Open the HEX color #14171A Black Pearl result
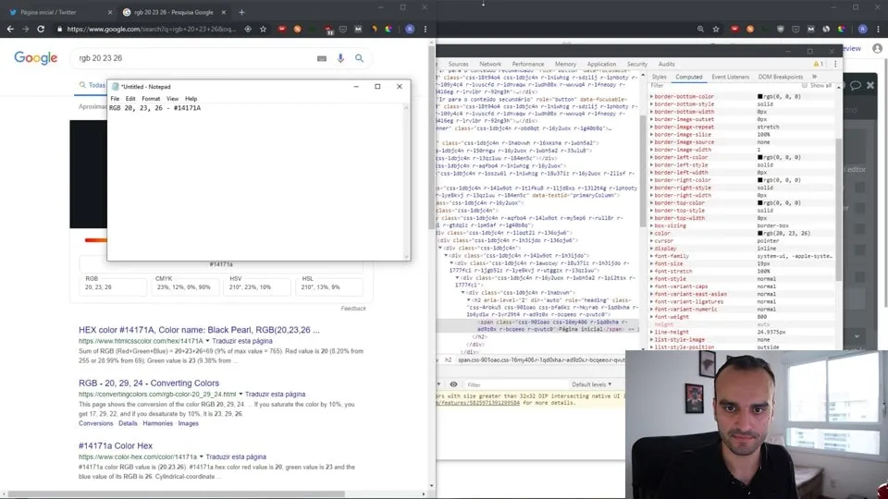 click(199, 330)
